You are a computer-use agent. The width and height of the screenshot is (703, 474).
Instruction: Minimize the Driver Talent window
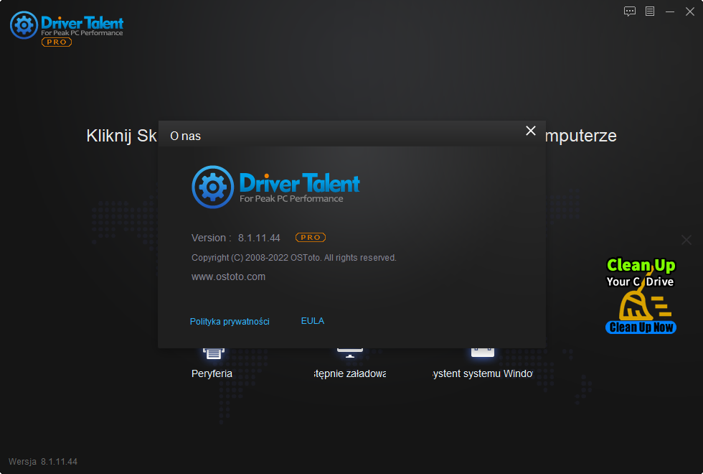click(x=670, y=11)
